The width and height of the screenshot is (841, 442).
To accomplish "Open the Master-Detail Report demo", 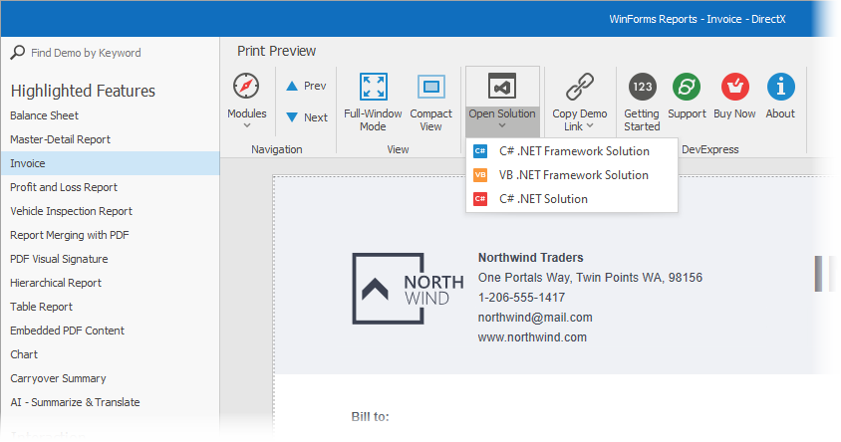I will pos(110,139).
